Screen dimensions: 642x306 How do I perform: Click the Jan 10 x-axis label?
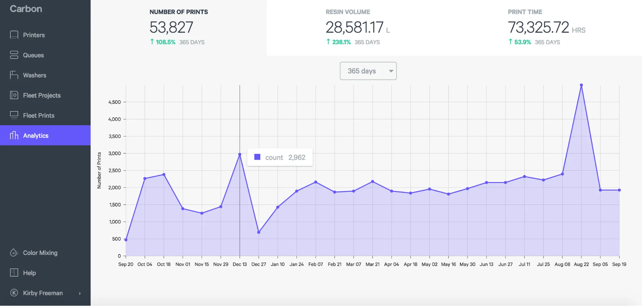[x=277, y=264]
